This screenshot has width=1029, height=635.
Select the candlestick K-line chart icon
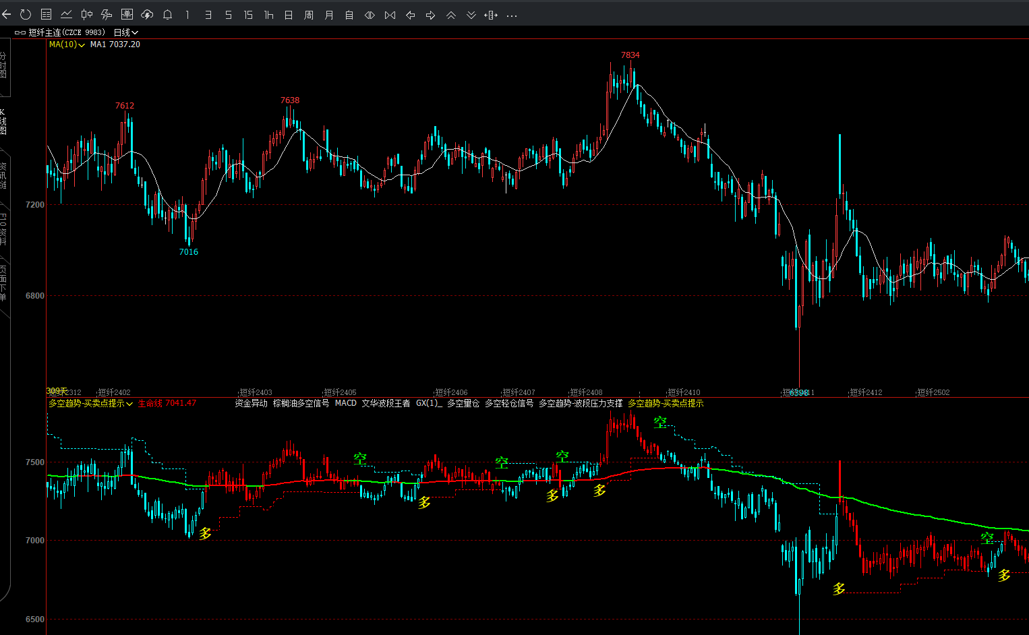[x=86, y=14]
